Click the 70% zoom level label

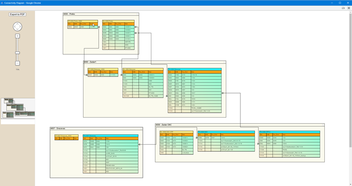(18, 69)
